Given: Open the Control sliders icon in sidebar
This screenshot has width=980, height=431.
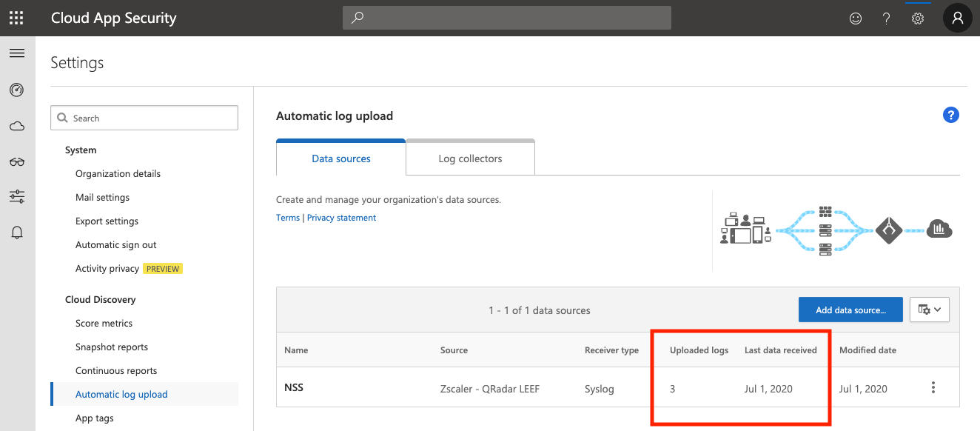Looking at the screenshot, I should pyautogui.click(x=17, y=196).
